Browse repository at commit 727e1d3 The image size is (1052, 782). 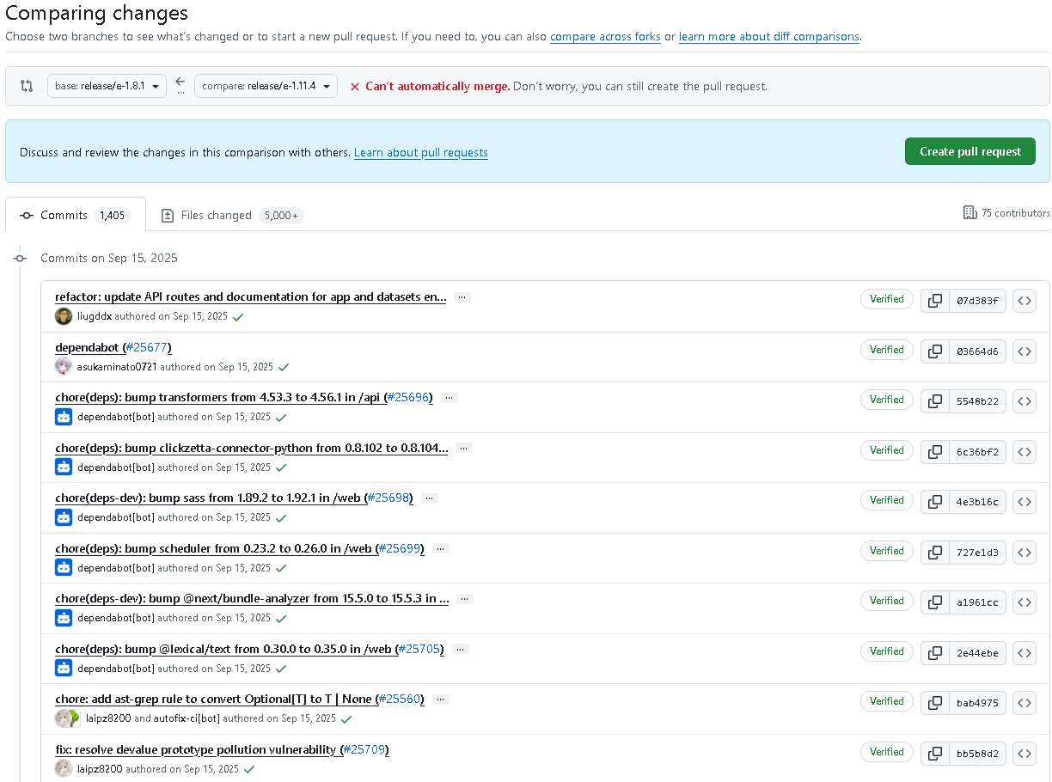pos(1024,553)
